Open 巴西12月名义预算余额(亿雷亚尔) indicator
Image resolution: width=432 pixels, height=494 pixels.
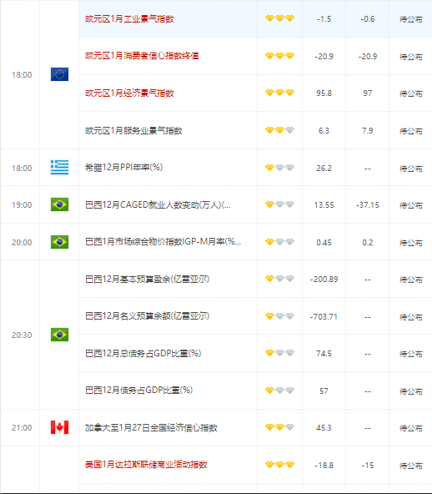pos(147,316)
